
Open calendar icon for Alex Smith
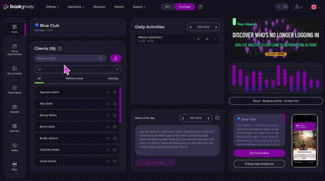coord(115,104)
